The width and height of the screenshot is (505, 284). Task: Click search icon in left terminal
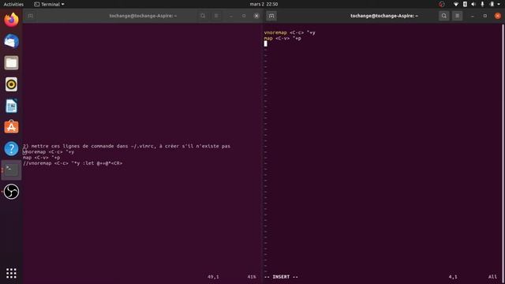203,16
